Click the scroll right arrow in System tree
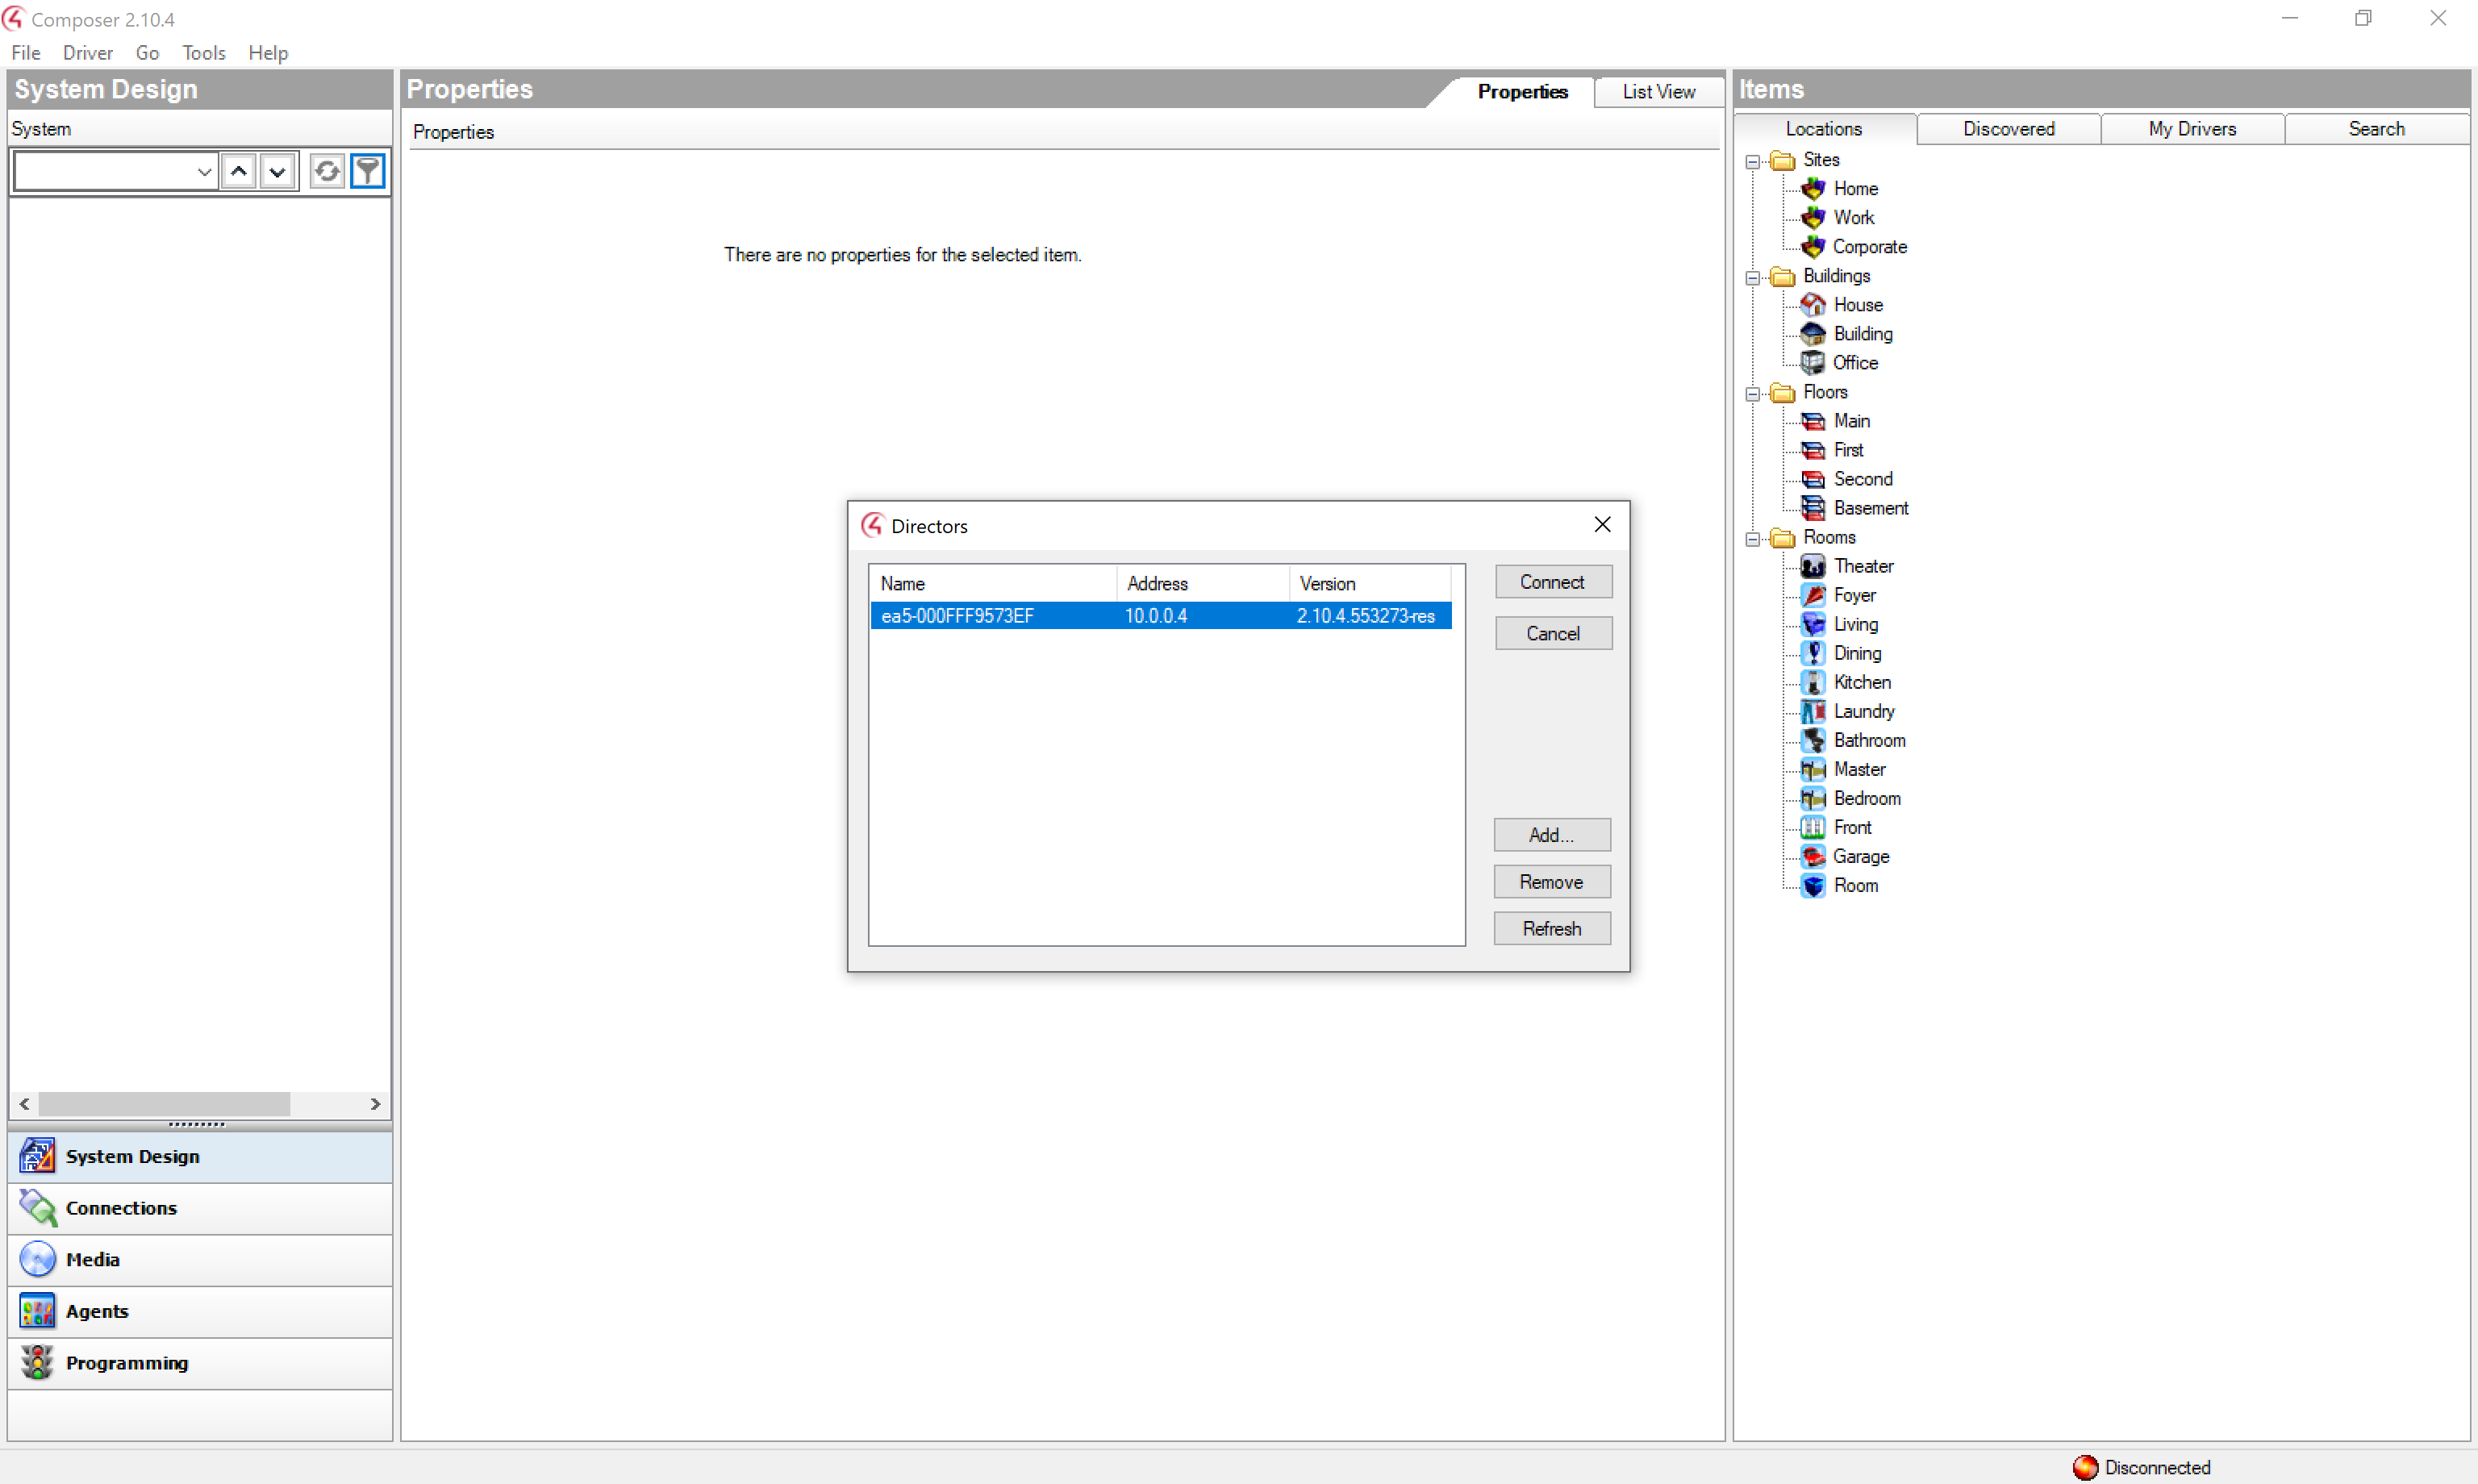This screenshot has width=2478, height=1484. coord(375,1104)
